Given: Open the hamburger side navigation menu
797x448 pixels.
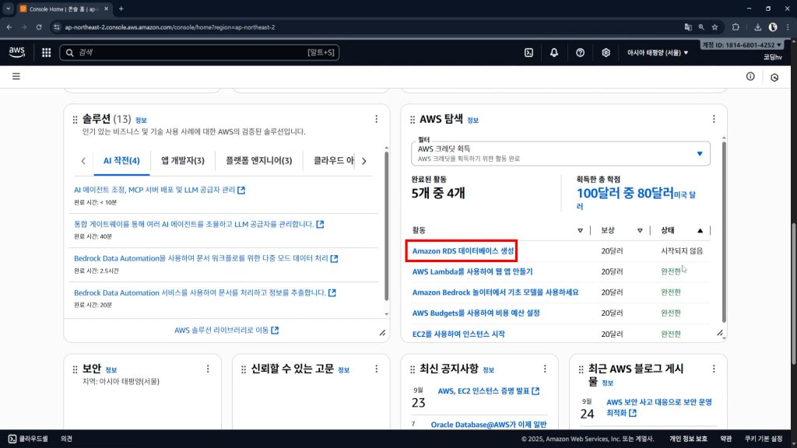Looking at the screenshot, I should [16, 76].
